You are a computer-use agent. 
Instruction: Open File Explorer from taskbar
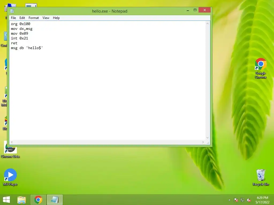pos(22,200)
